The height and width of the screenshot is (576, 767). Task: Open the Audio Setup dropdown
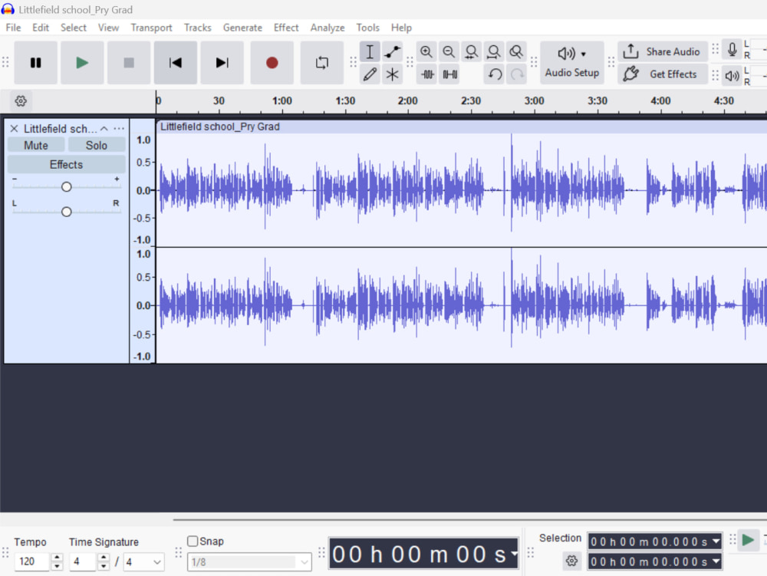click(x=572, y=63)
